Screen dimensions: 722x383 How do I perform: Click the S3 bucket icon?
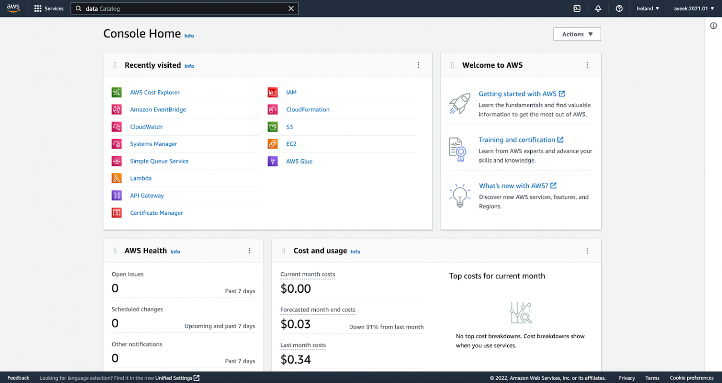coord(273,127)
